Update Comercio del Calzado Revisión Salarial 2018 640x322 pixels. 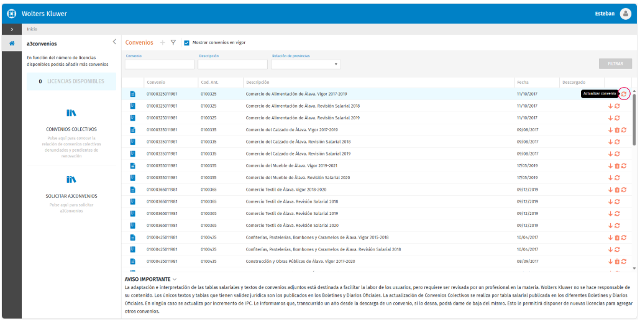(617, 142)
